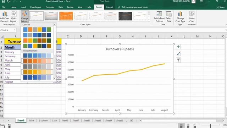Image resolution: width=227 pixels, height=128 pixels.
Task: Switch to the S.Line sheet tab
Action: click(31, 121)
